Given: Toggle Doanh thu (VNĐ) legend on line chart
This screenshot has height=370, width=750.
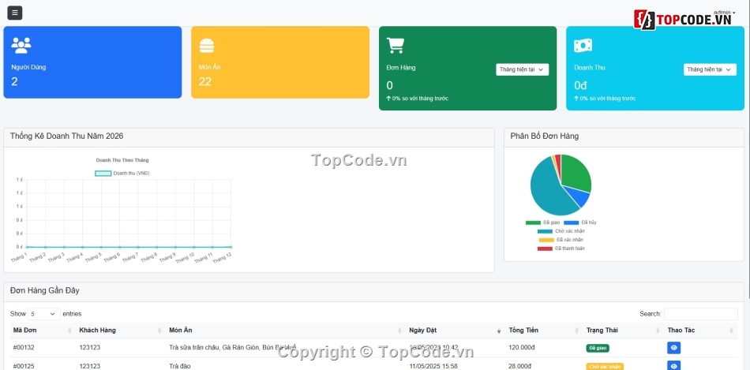Looking at the screenshot, I should pyautogui.click(x=123, y=174).
